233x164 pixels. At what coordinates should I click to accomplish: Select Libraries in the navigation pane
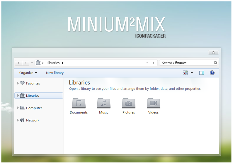tap(39, 95)
